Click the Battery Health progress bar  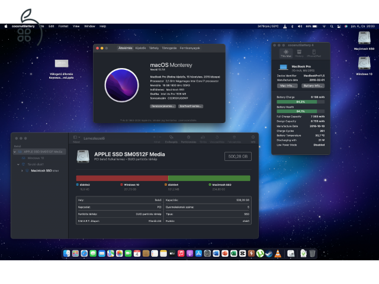pyautogui.click(x=300, y=111)
